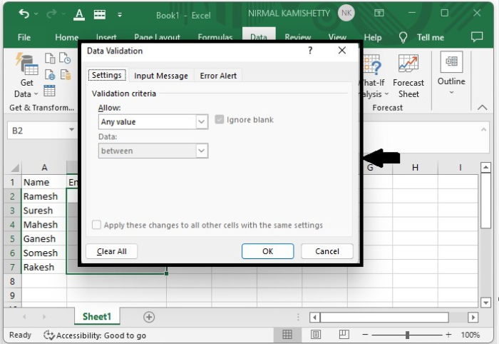Viewport: 499px width, 344px height.
Task: Click the Font Color icon in quick access
Action: 79,15
